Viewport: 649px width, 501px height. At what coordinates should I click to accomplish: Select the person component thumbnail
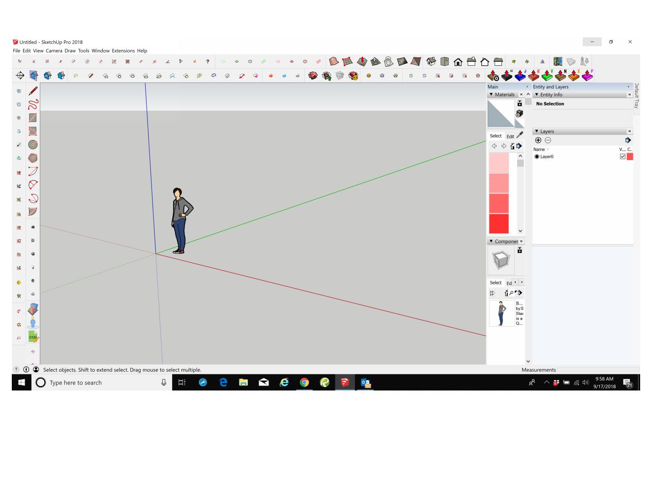click(501, 313)
